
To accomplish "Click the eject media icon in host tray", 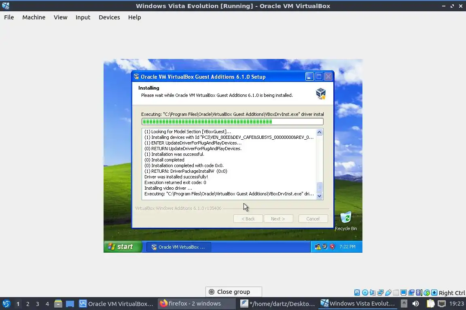I will point(404,304).
